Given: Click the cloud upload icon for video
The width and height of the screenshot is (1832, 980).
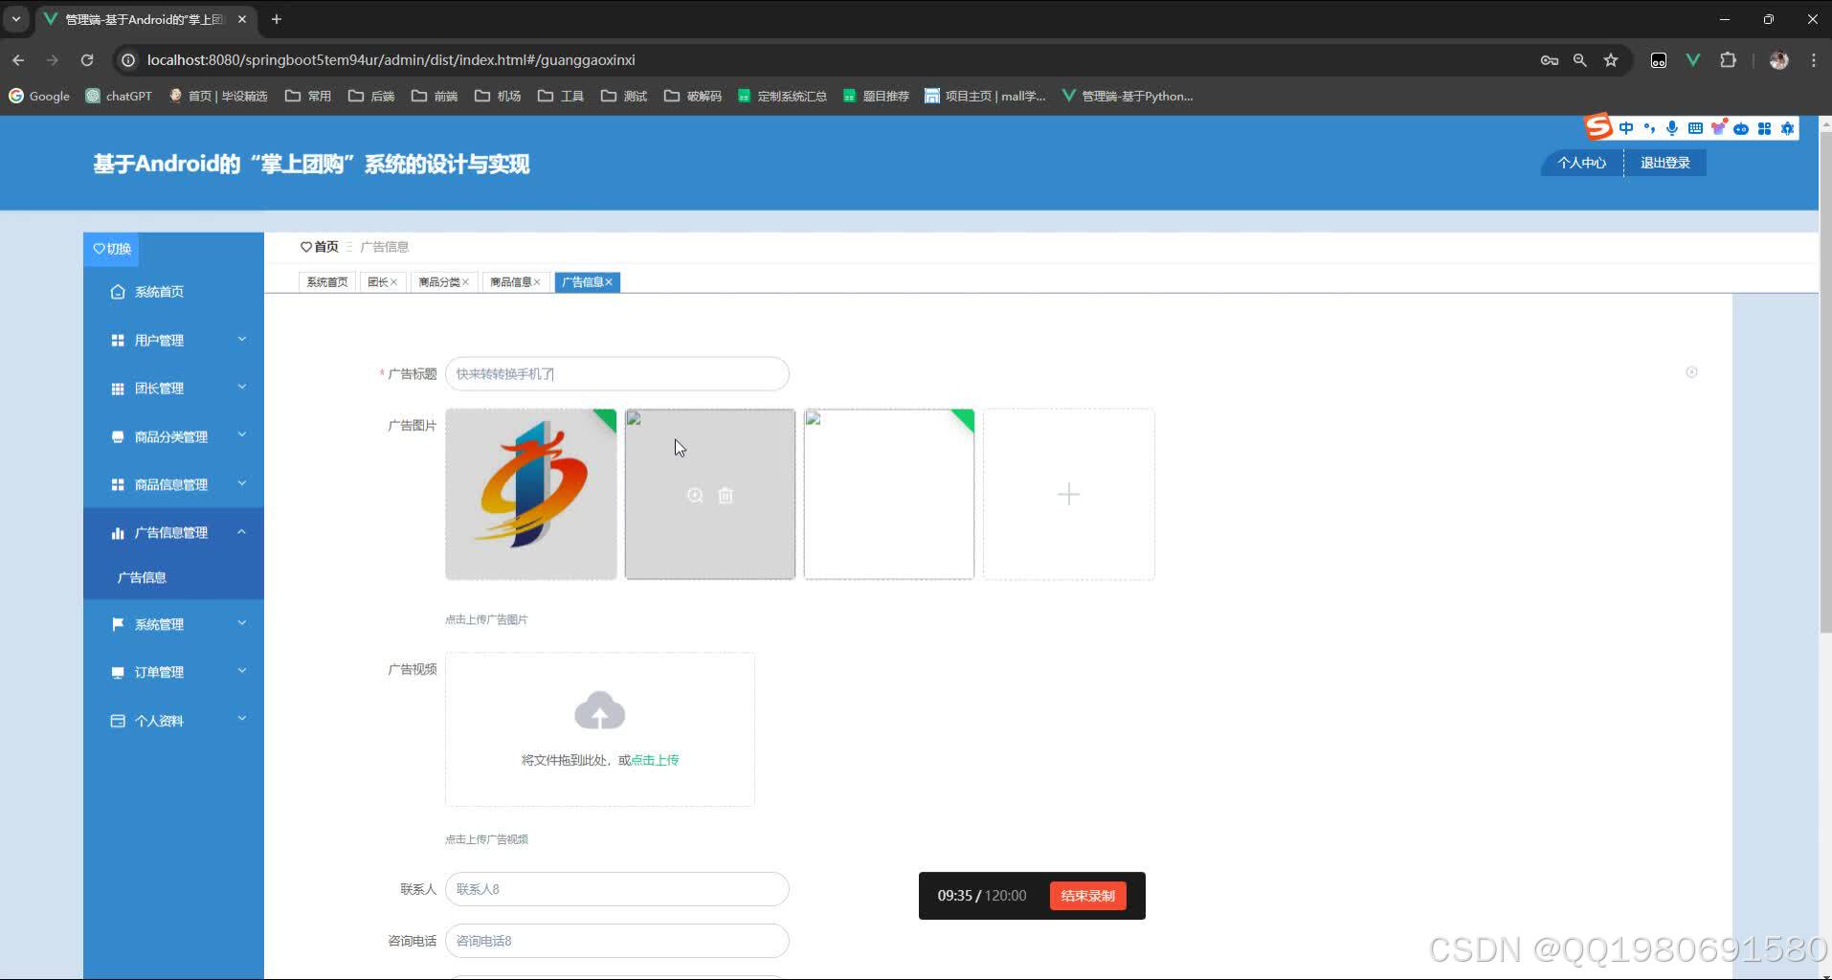Looking at the screenshot, I should [x=599, y=711].
